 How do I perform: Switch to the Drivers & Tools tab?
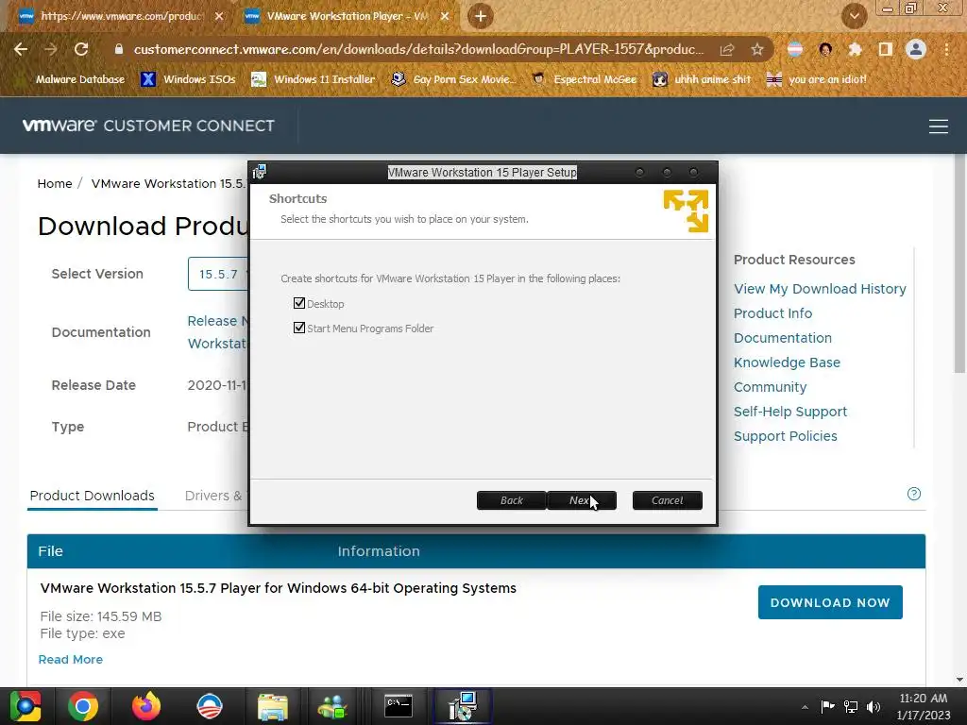(213, 496)
